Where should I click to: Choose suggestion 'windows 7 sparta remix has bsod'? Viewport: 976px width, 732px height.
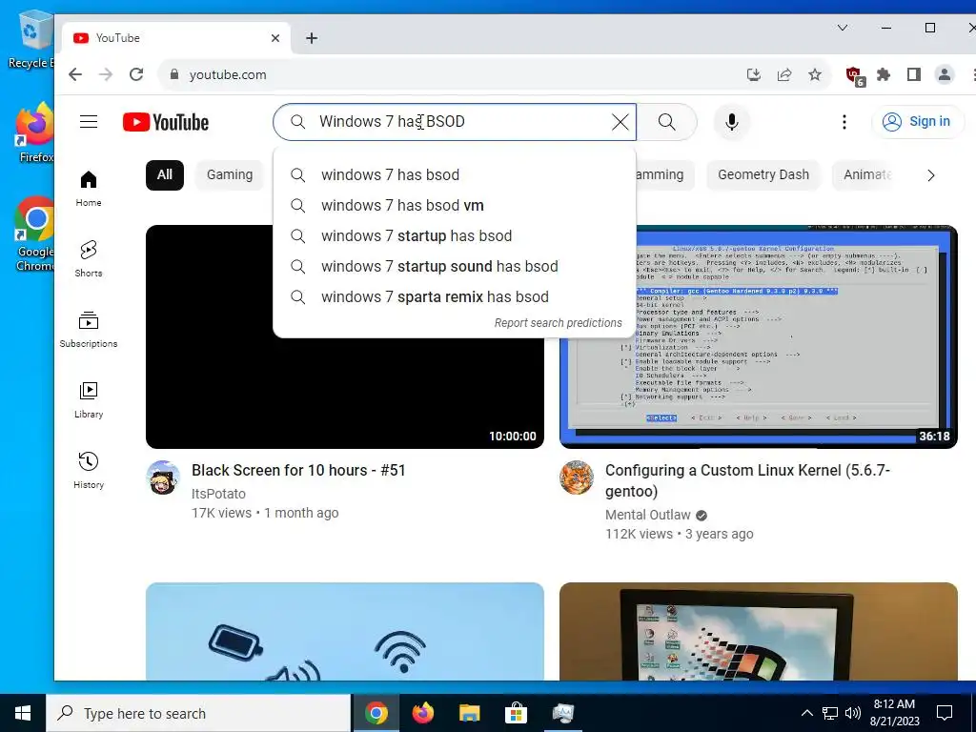click(x=455, y=297)
